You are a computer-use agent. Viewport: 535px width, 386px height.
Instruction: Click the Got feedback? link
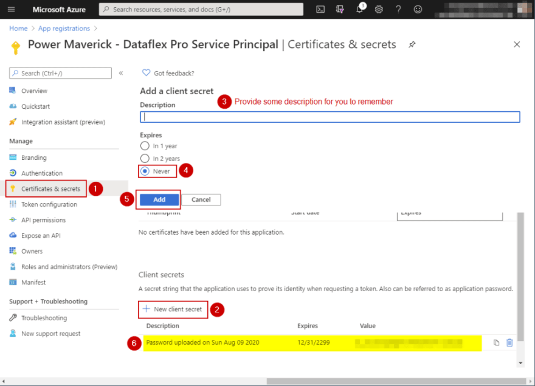pos(174,73)
